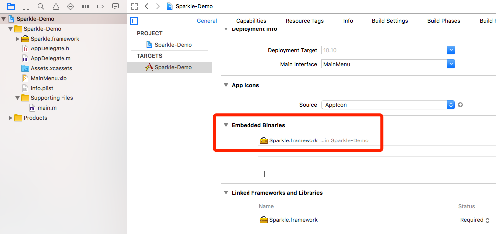Click the Main Interface MainMenu field
The image size is (496, 234).
point(384,64)
